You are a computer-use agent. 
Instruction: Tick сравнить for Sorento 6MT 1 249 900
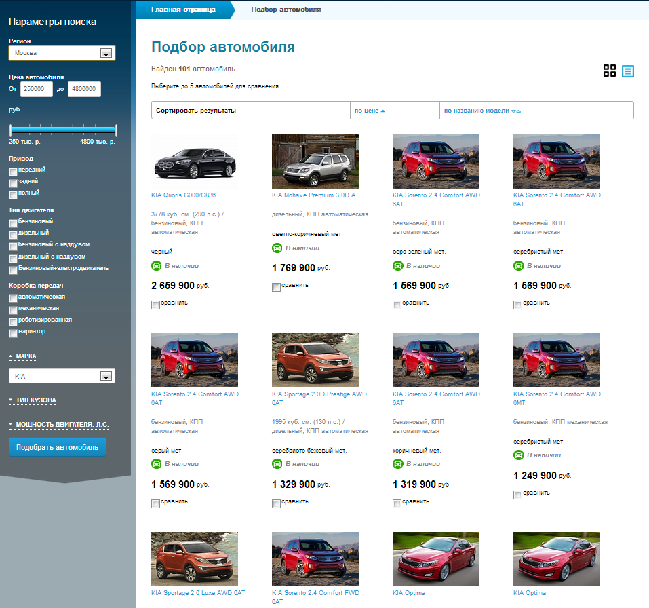pos(517,495)
